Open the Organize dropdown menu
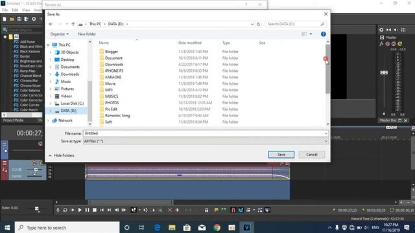The height and width of the screenshot is (233, 415). tap(59, 34)
